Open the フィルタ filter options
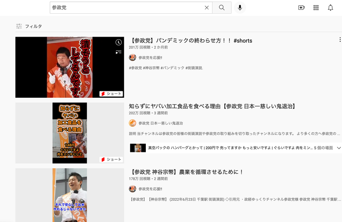 click(x=29, y=26)
